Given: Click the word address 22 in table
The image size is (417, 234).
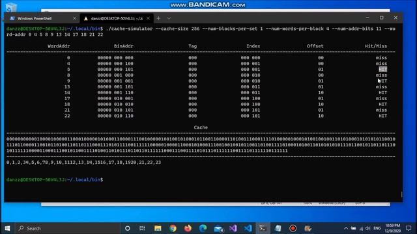Looking at the screenshot, I should [67, 116].
